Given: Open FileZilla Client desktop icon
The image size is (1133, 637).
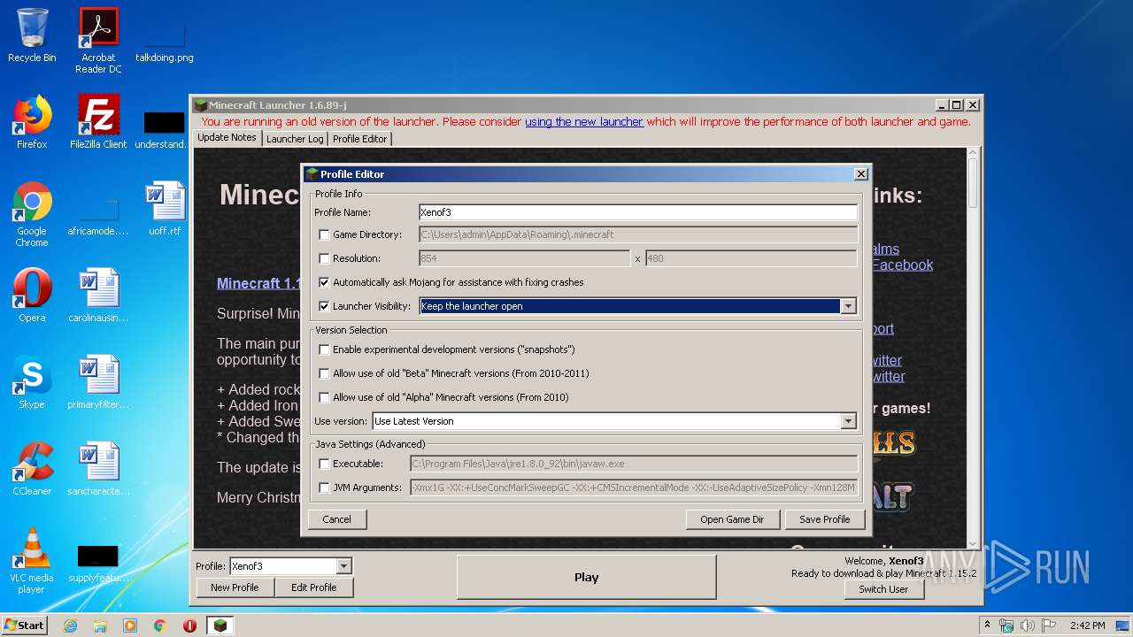Looking at the screenshot, I should pos(98,122).
